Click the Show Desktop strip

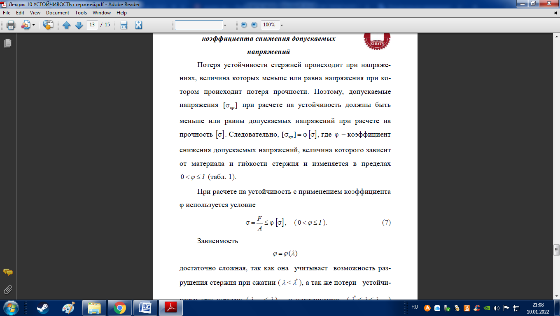pyautogui.click(x=557, y=308)
